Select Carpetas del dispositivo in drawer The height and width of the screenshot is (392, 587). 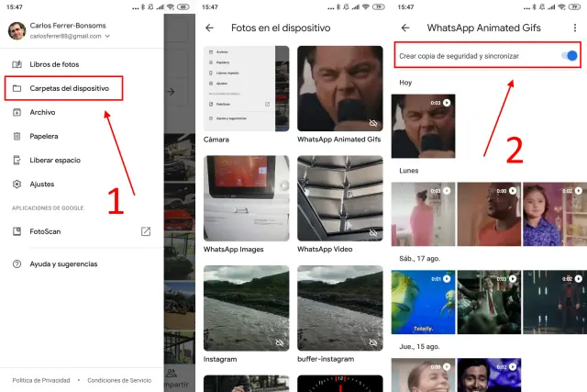(69, 89)
